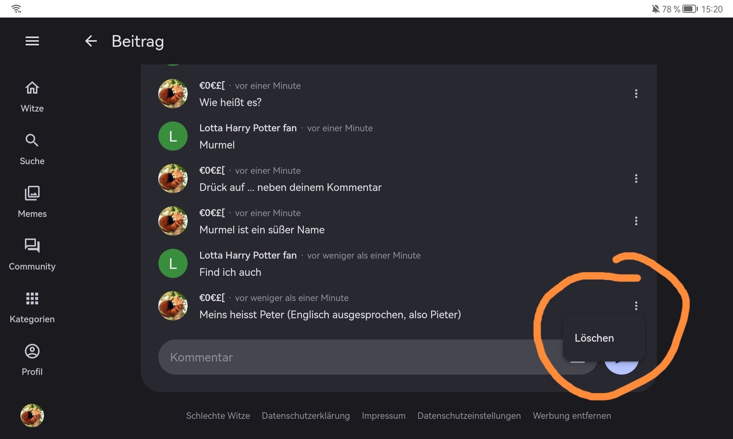Go back with the arrow icon
Viewport: 733px width, 439px height.
coord(91,41)
